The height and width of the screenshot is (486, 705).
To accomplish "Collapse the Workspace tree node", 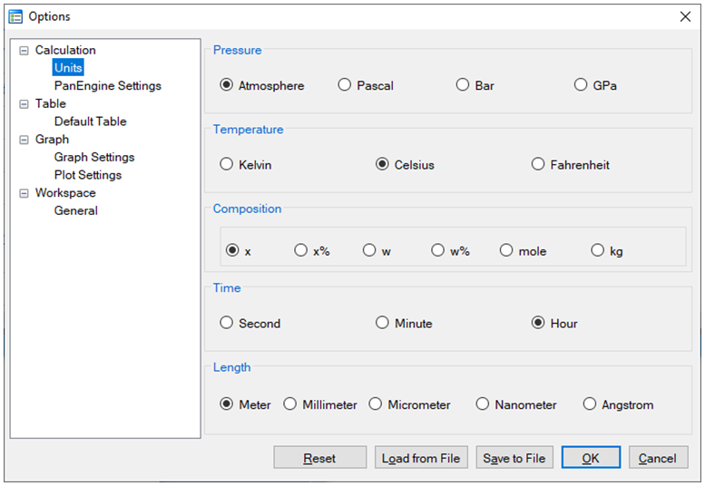I will click(24, 193).
